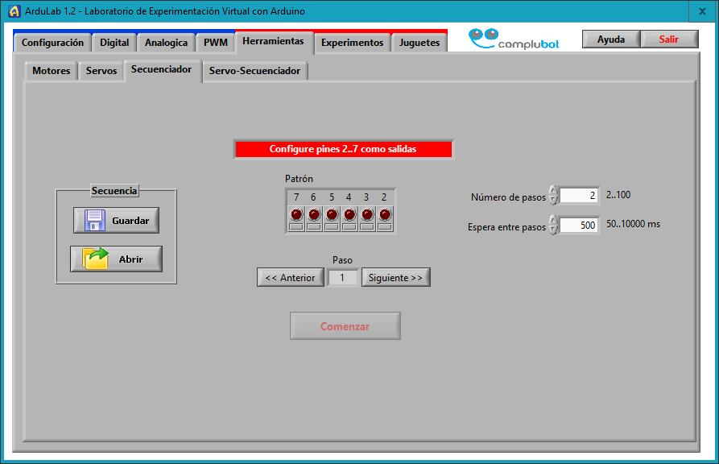
Task: Click the floppy disk icon on Guardar
Action: tap(95, 220)
